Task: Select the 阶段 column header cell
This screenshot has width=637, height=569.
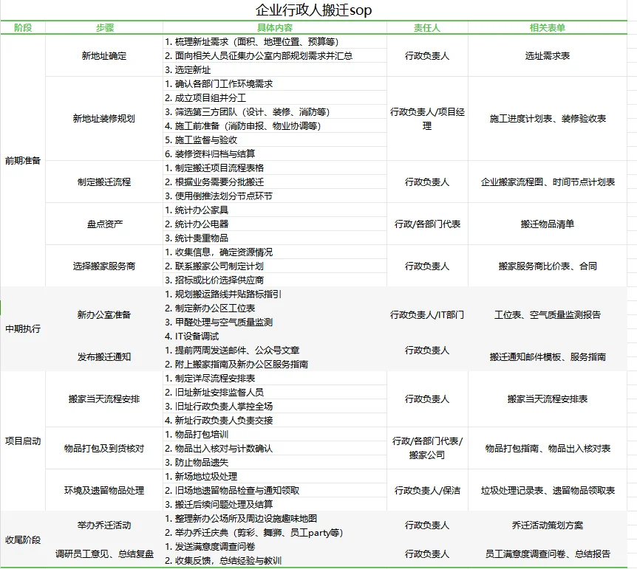Action: (x=23, y=27)
